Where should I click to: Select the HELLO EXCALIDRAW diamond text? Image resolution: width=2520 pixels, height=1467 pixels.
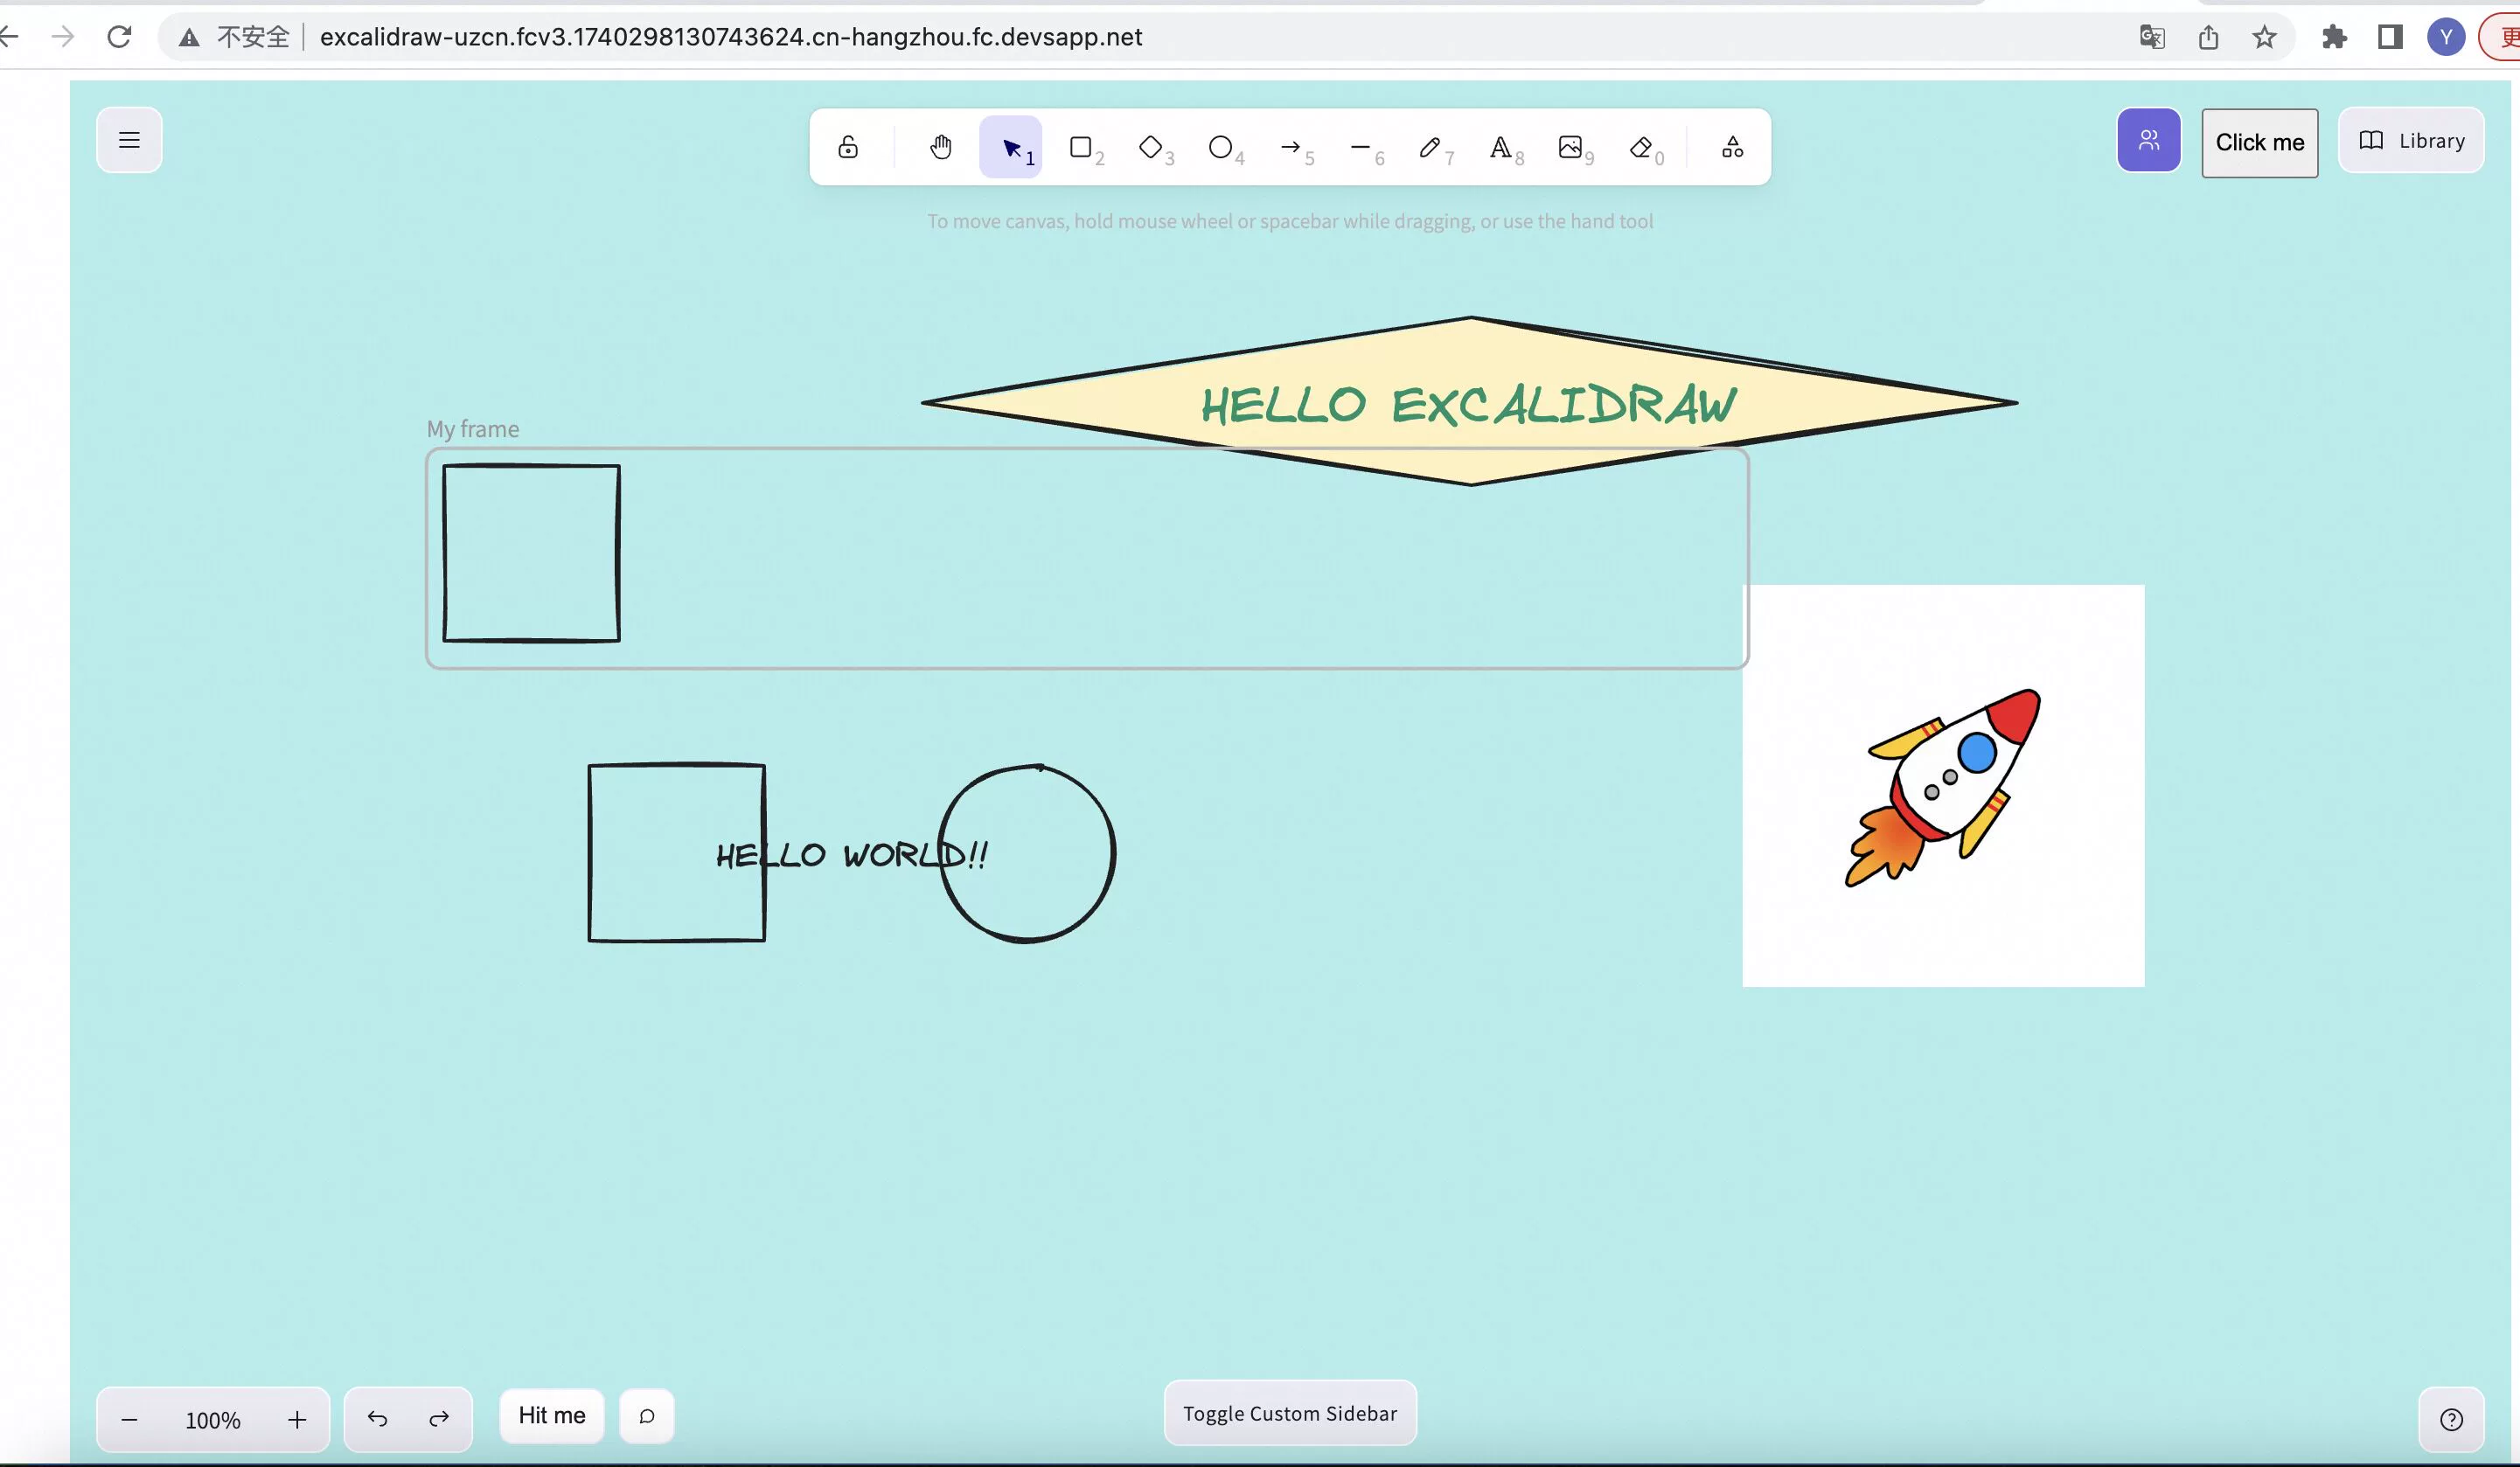pyautogui.click(x=1469, y=405)
